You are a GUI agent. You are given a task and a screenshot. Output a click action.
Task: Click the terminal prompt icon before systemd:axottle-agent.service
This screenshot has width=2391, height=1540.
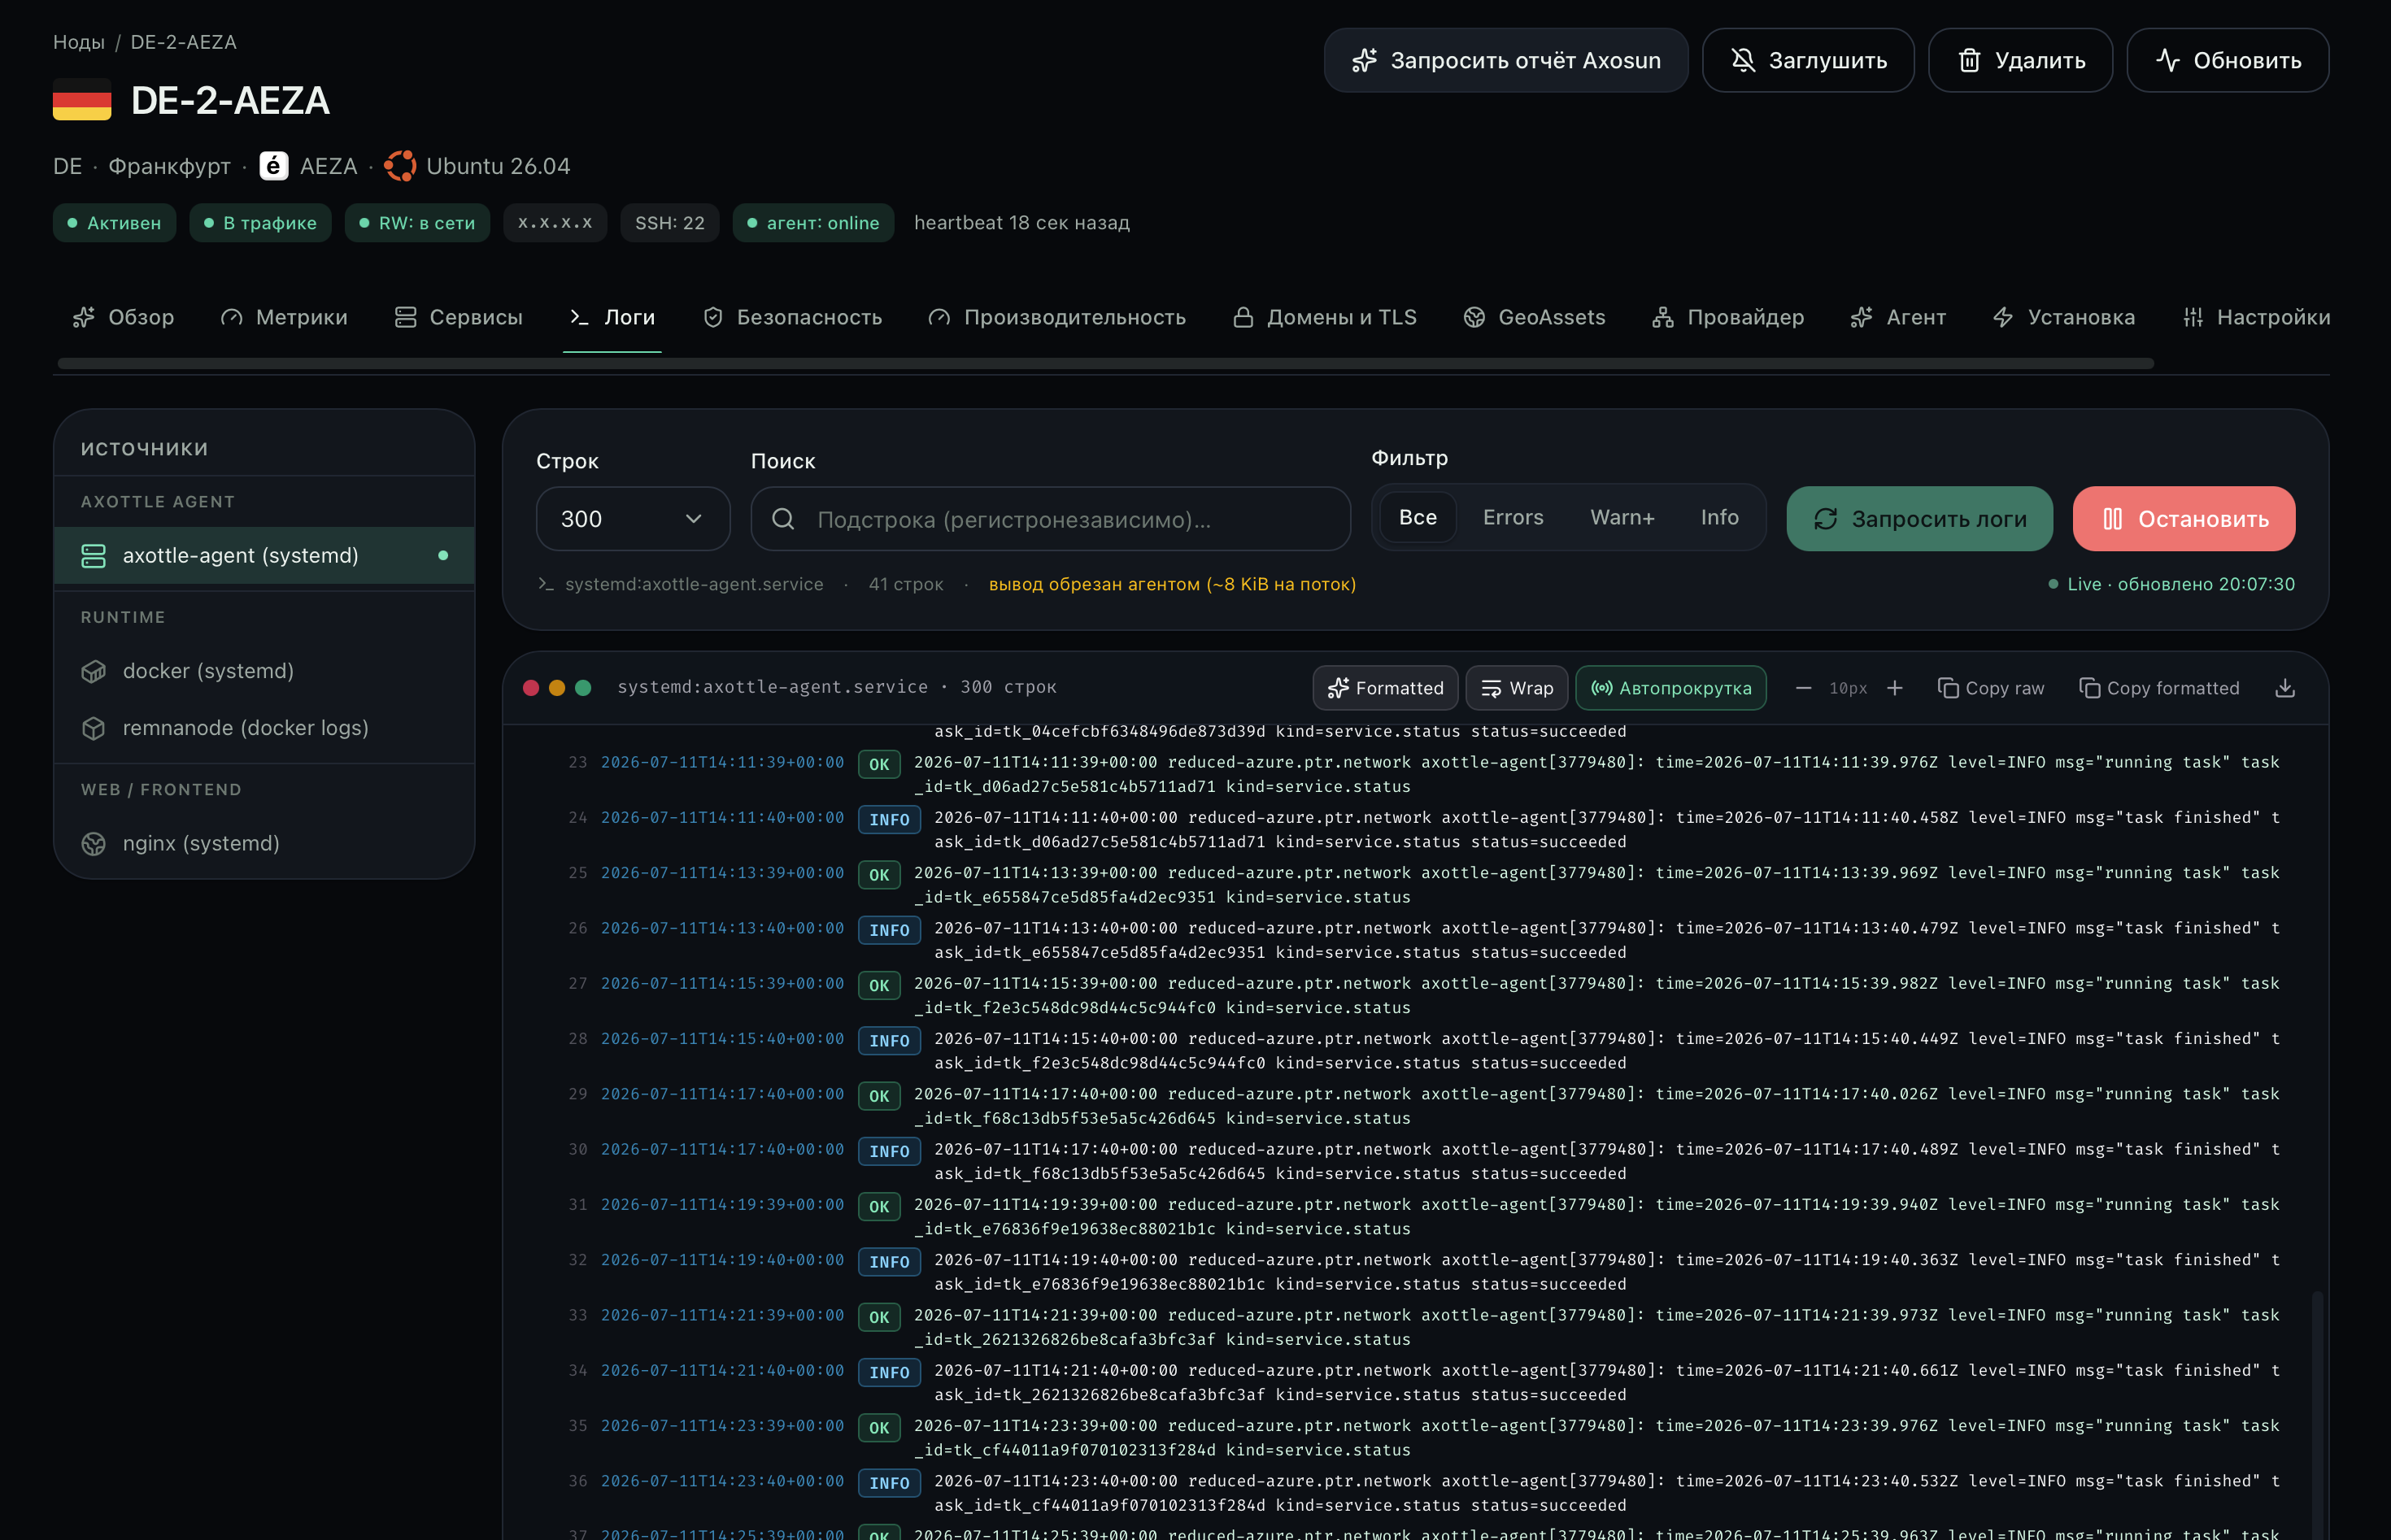pos(546,584)
